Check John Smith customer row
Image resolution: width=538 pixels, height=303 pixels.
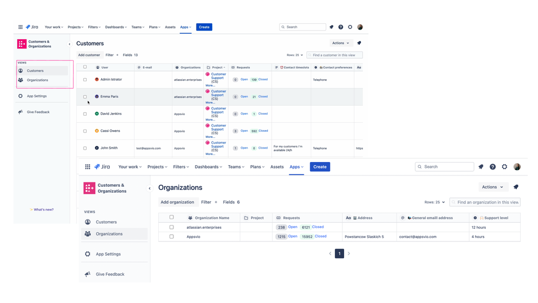click(85, 148)
